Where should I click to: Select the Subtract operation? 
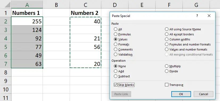pyautogui.click(x=116, y=76)
